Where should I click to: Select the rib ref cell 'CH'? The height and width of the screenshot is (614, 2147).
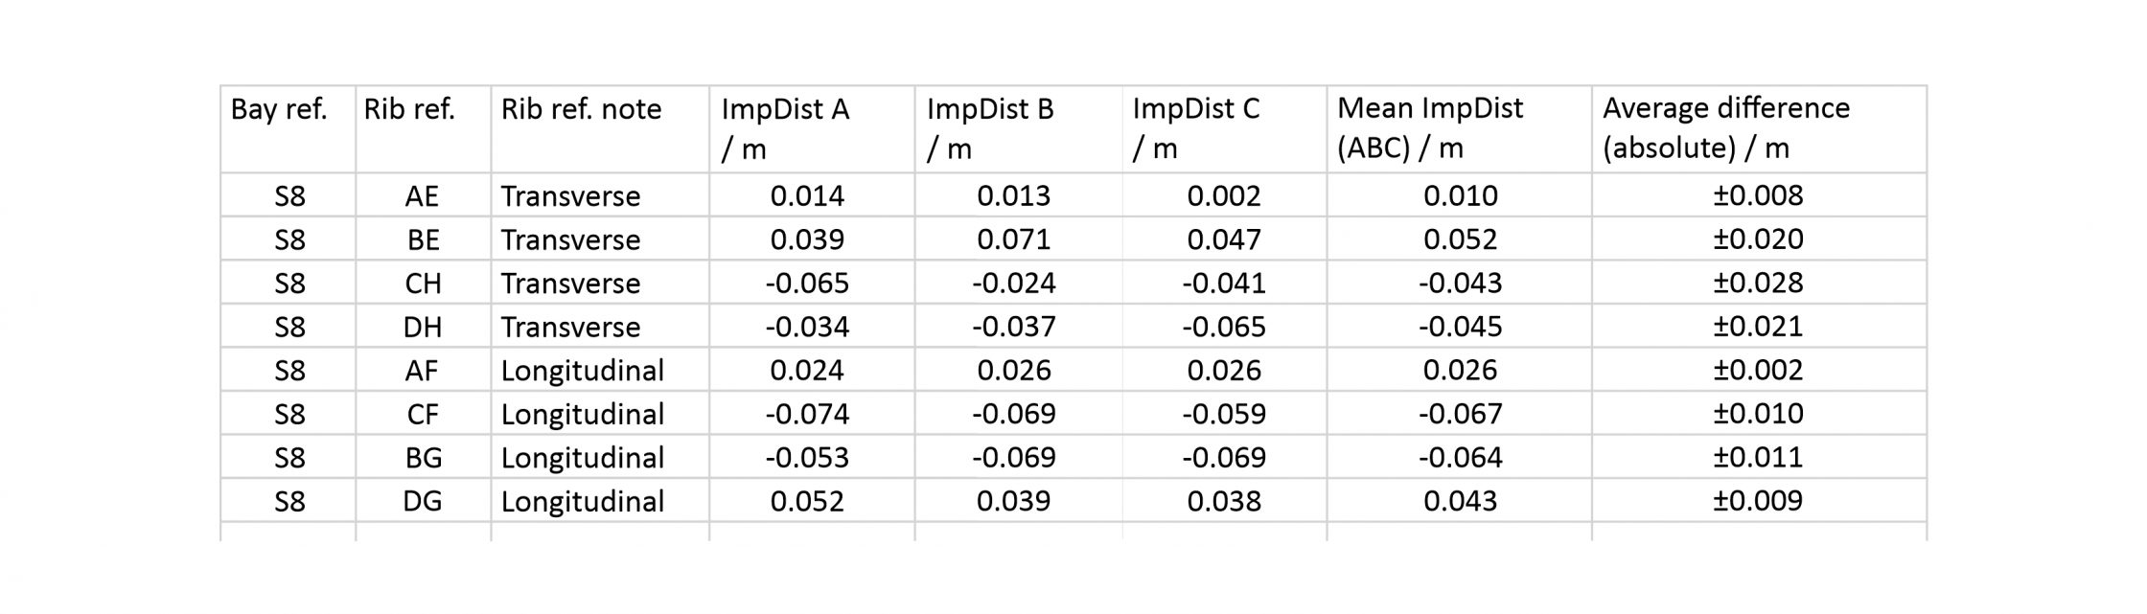pyautogui.click(x=423, y=284)
